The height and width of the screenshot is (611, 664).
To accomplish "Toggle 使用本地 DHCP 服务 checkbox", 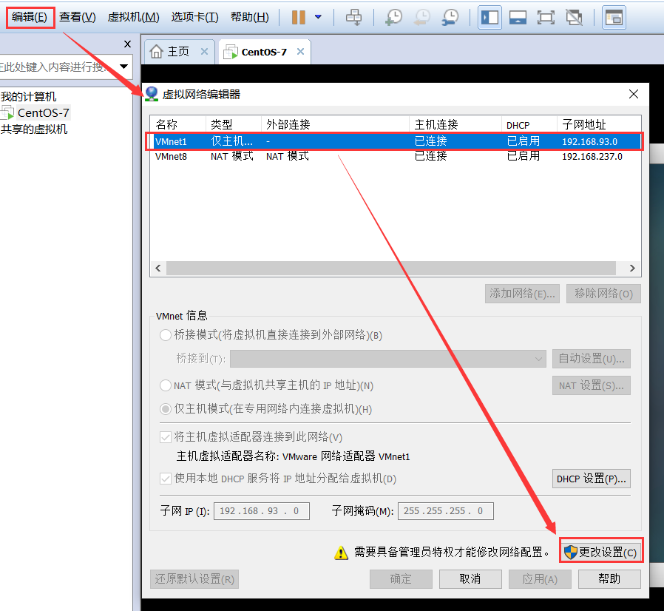I will point(165,479).
